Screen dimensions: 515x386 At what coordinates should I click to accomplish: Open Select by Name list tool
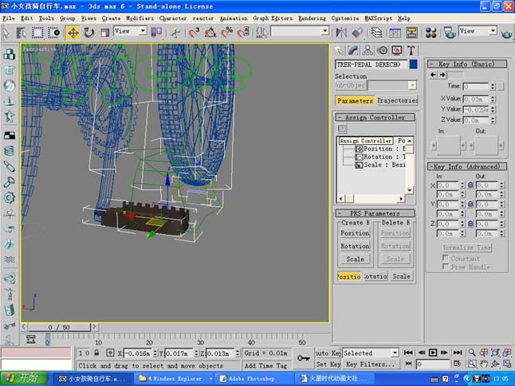click(x=22, y=33)
